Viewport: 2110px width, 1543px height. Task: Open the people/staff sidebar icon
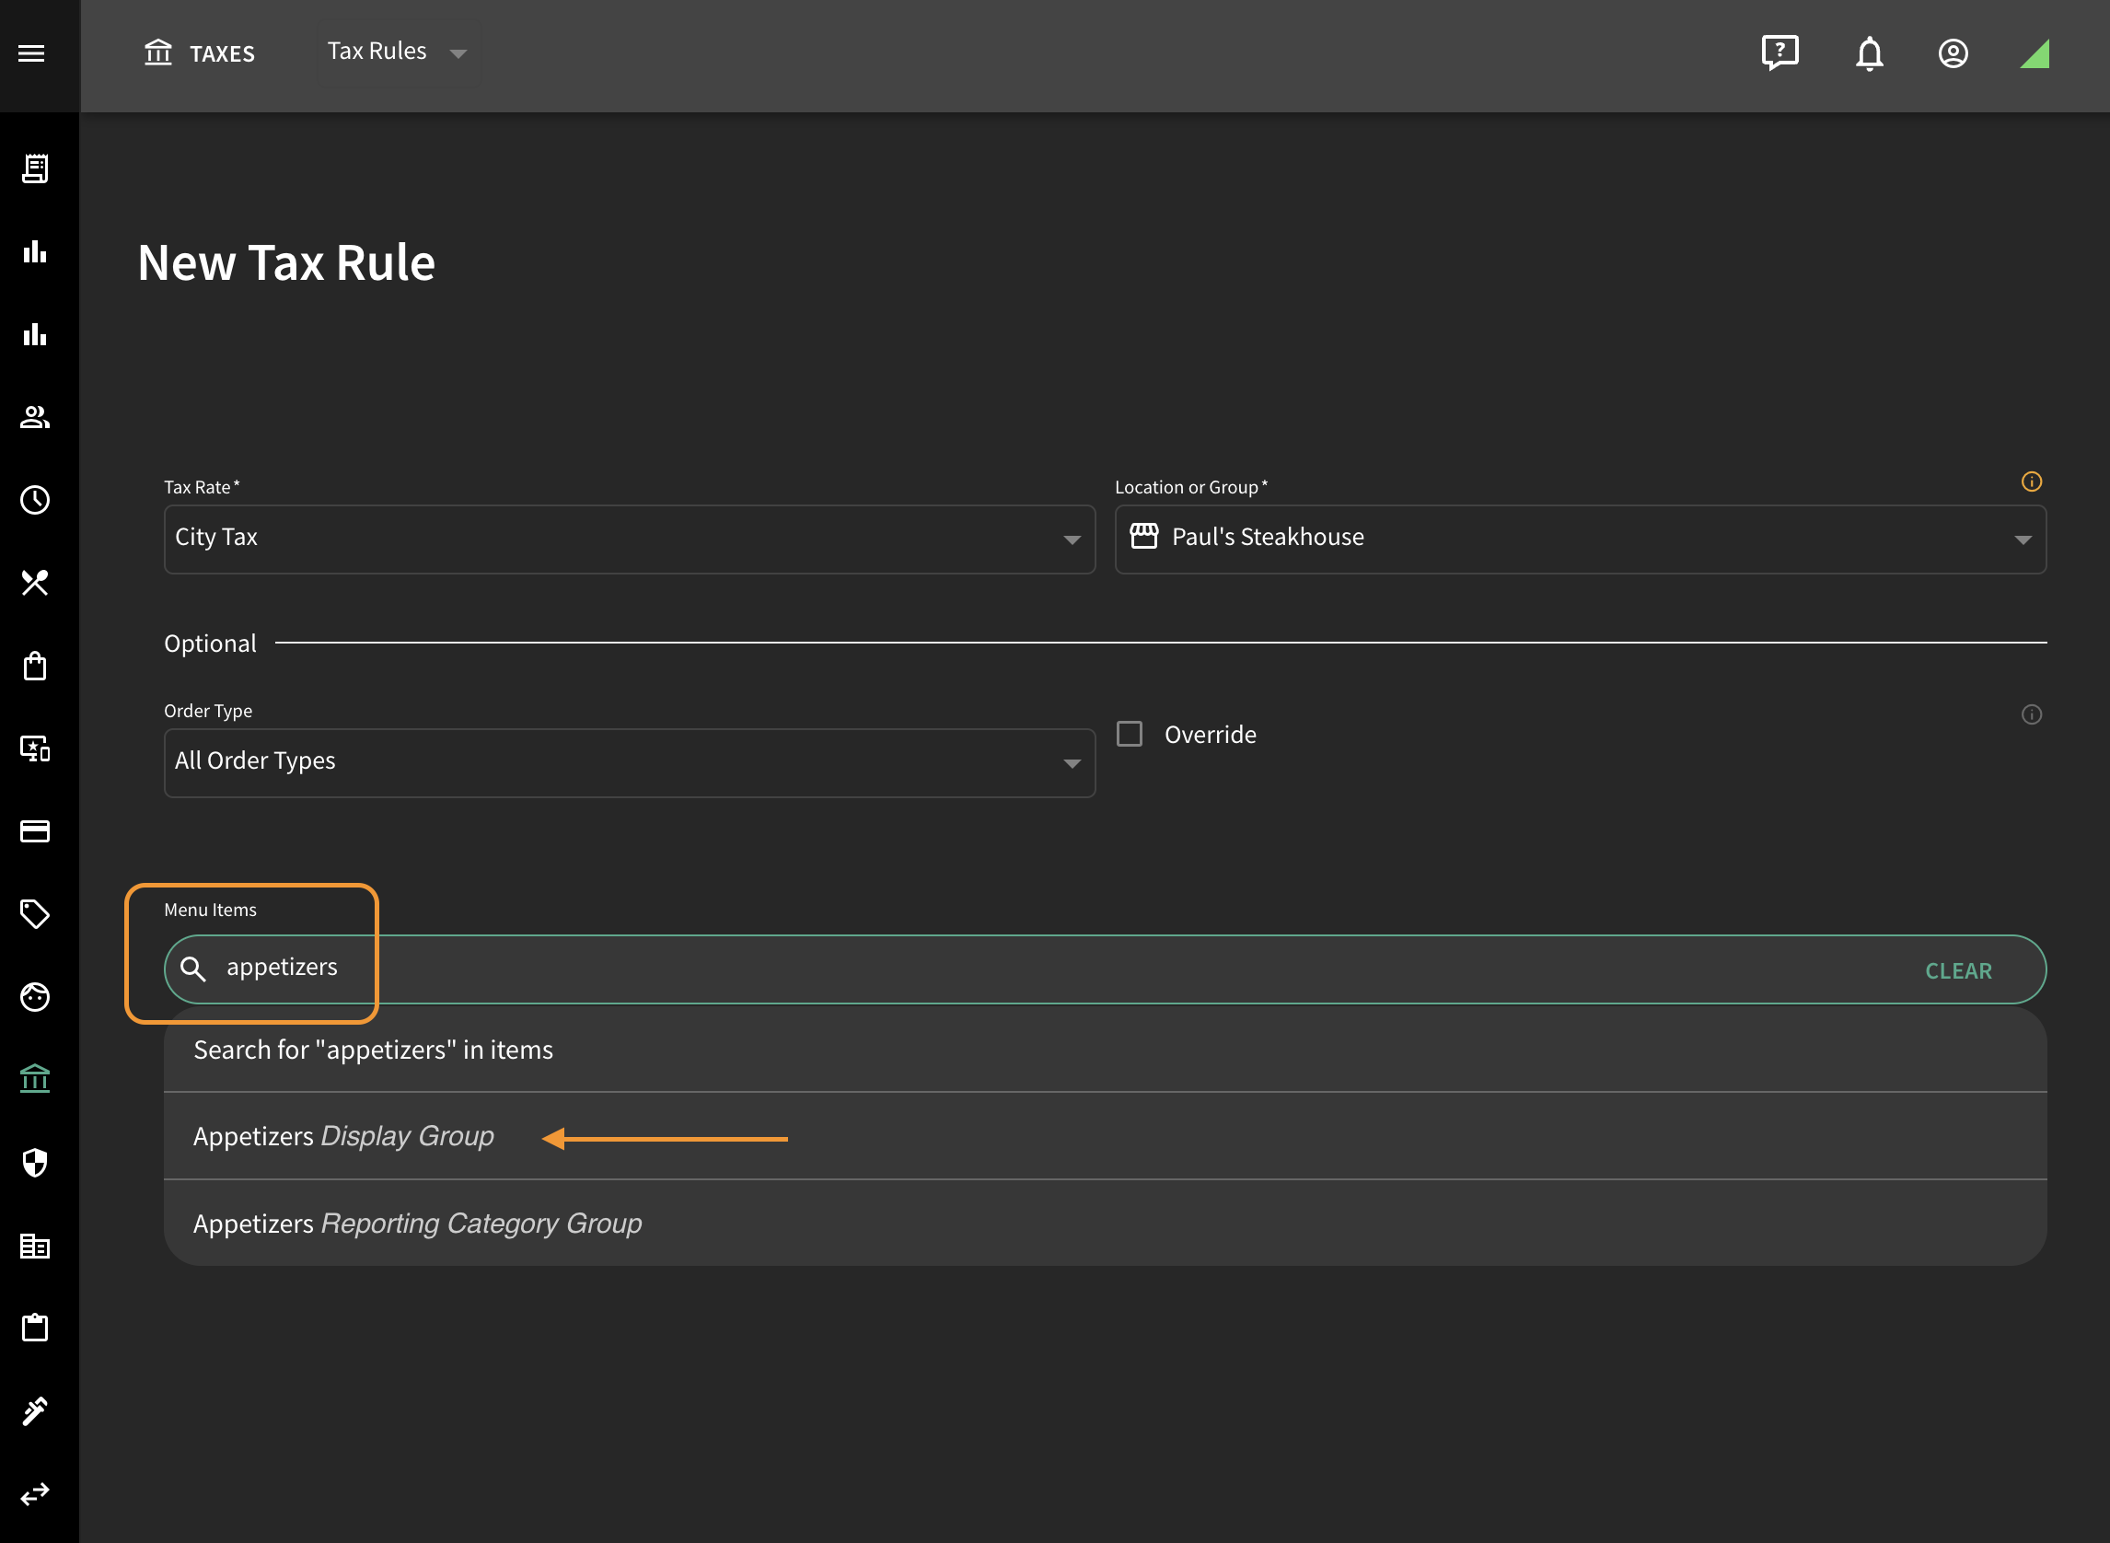35,417
